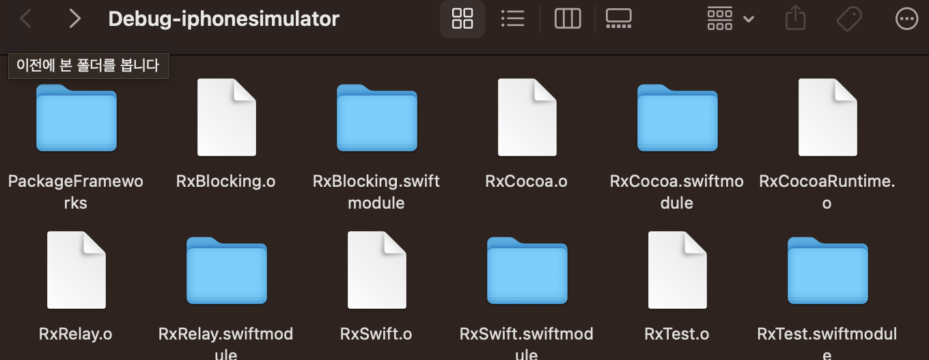Click the RxTest.swiftmodule name label
The width and height of the screenshot is (929, 360).
click(x=827, y=343)
